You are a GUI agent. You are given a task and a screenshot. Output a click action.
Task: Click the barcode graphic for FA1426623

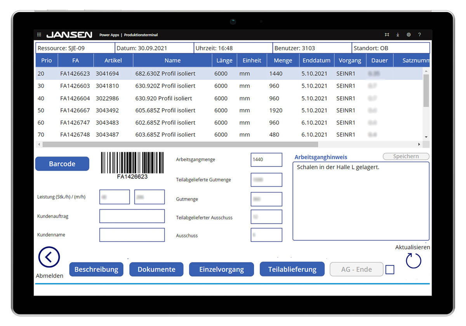click(133, 163)
